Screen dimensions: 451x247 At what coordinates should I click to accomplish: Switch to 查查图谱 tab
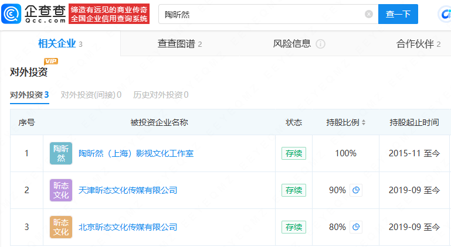180,44
